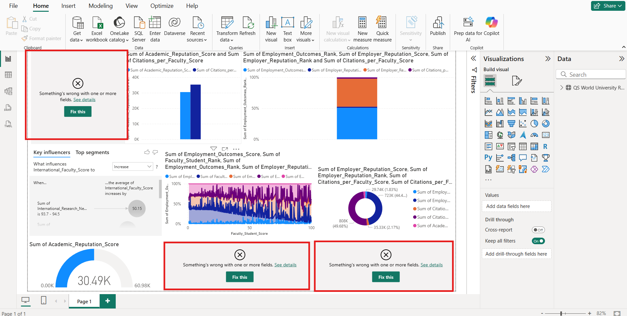This screenshot has height=316, width=627.
Task: Open the See details link
Action: pos(84,100)
